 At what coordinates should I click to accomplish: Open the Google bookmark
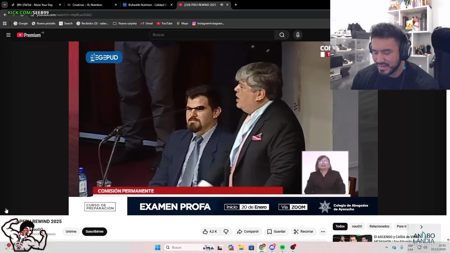coord(21,24)
